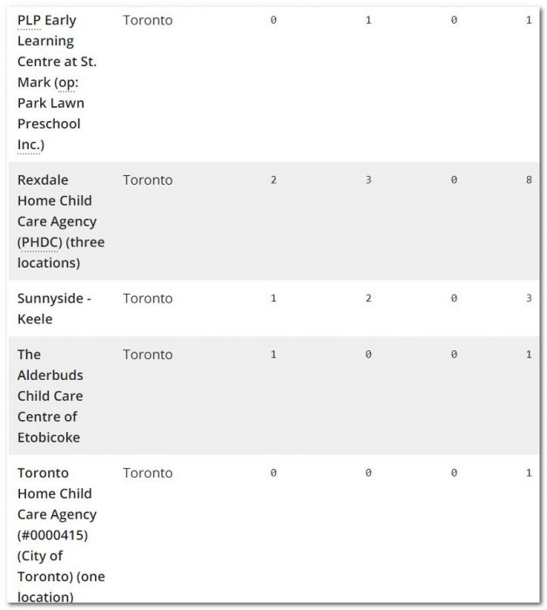Click the city cell in the Alderbuds row
Screen dimensions: 547x610
click(x=147, y=355)
